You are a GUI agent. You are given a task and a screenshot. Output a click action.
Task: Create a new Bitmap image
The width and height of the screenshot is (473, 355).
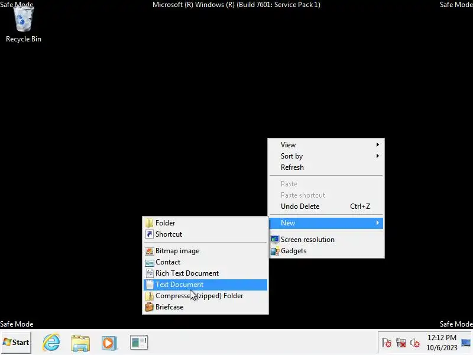point(205,251)
